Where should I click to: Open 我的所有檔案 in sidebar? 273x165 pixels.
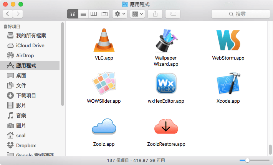point(30,35)
